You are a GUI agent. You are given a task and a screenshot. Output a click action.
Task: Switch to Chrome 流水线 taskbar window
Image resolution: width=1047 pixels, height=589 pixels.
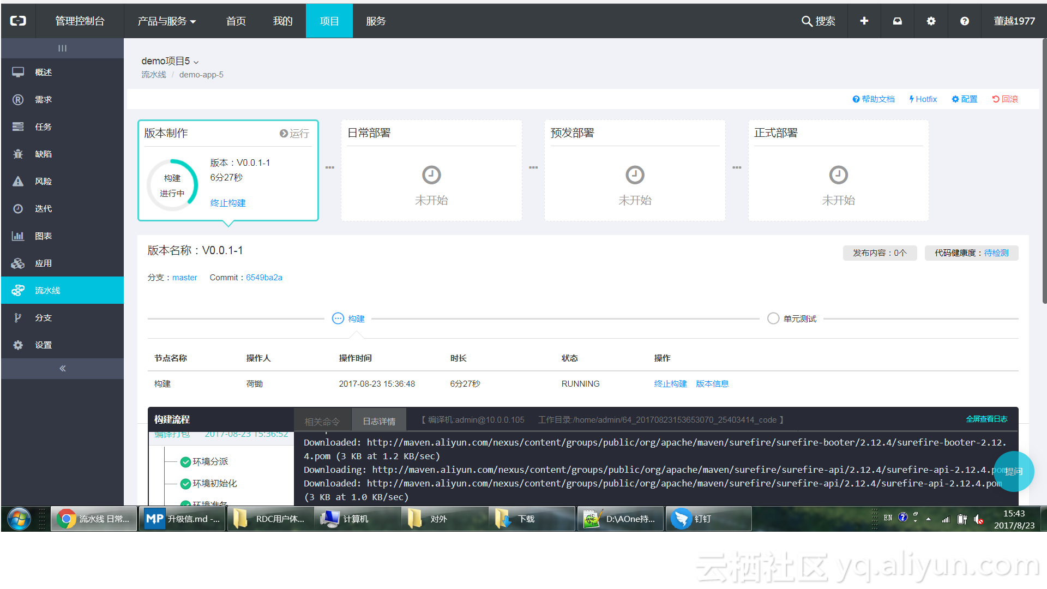pyautogui.click(x=94, y=519)
